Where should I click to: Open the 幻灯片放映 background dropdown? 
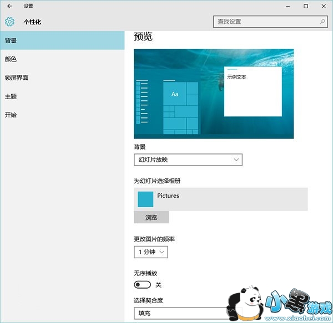[x=188, y=160]
